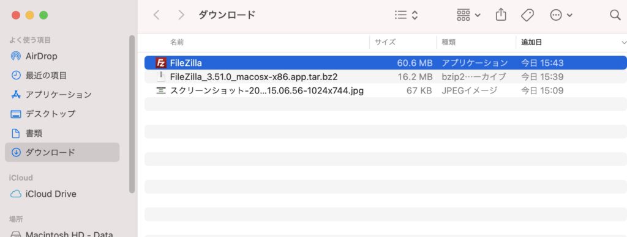This screenshot has width=627, height=237.
Task: Click the desktop icon for デスクトップ
Action: coord(15,114)
